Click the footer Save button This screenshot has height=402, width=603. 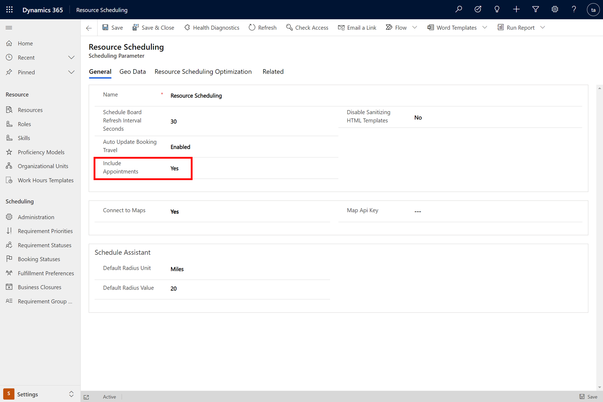588,397
